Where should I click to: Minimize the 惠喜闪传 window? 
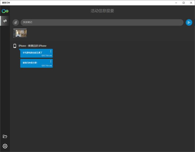coord(176,3)
